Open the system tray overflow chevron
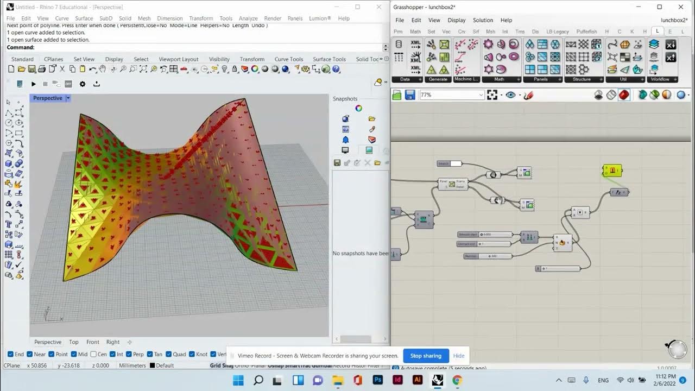 pos(559,380)
